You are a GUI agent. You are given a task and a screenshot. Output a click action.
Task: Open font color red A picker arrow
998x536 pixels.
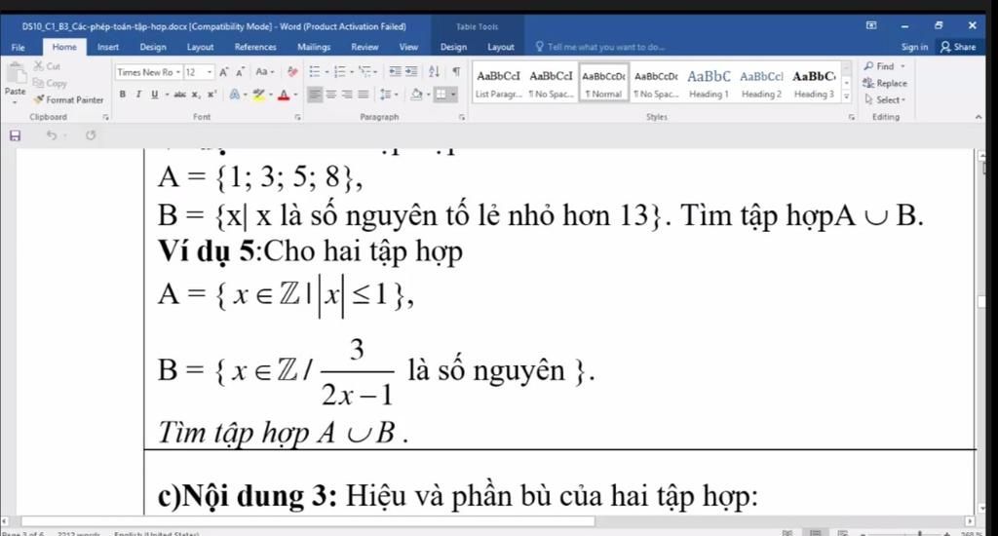point(295,95)
